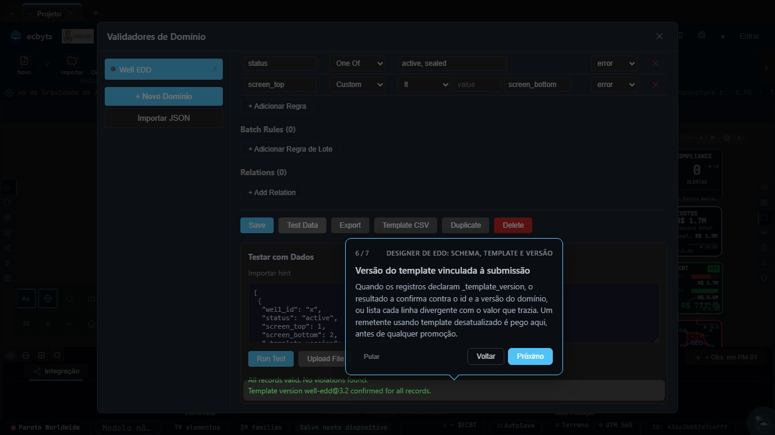Click + Adicionar Regra de Lote
The image size is (775, 435).
(290, 149)
